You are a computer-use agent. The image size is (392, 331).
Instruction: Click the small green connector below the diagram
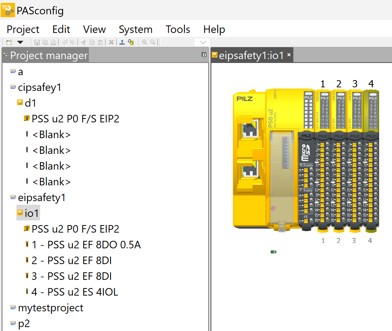click(274, 252)
